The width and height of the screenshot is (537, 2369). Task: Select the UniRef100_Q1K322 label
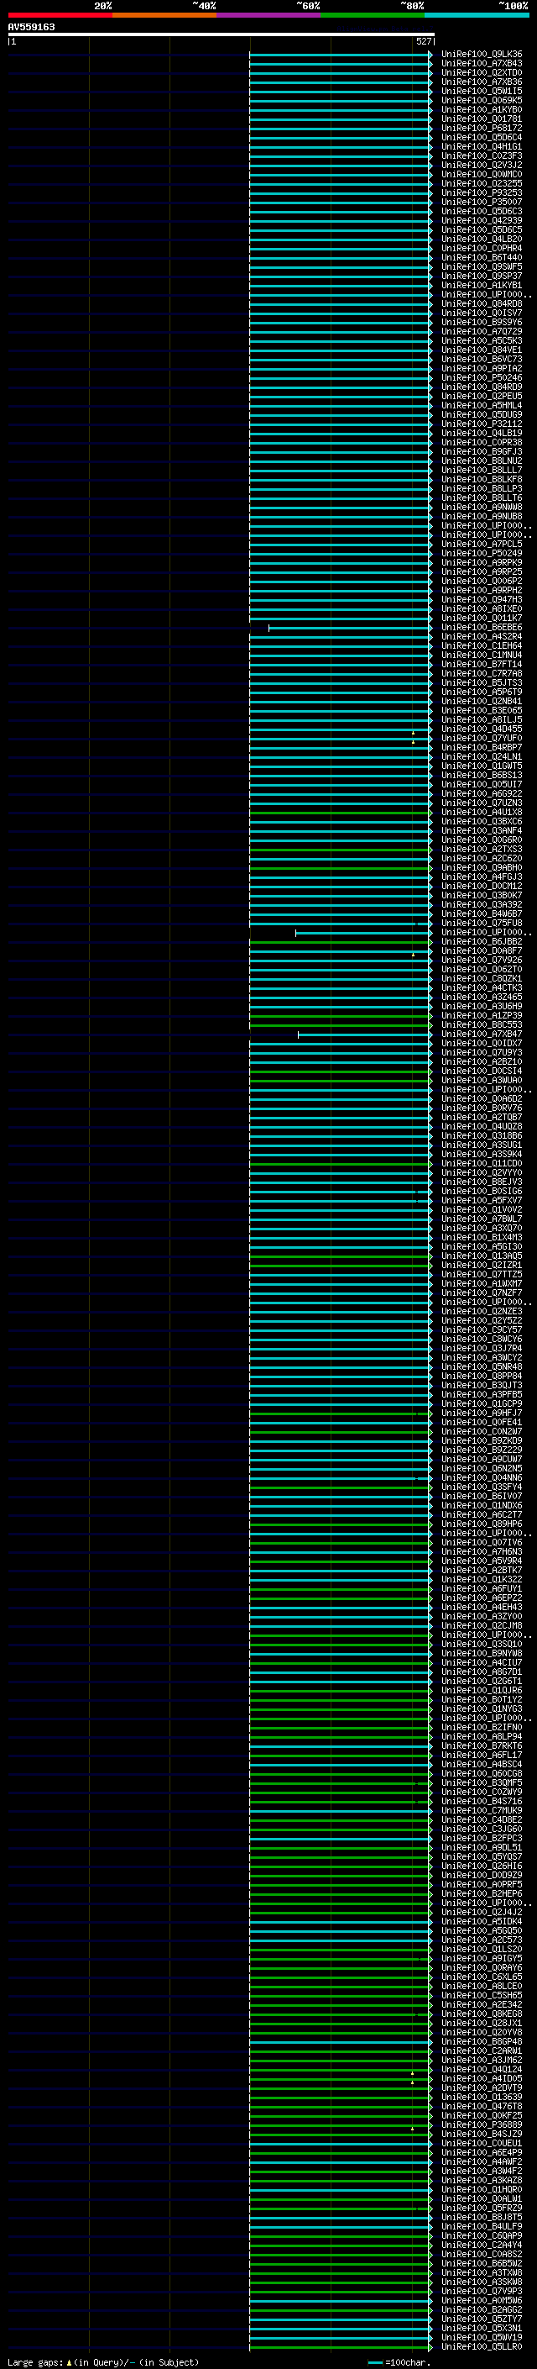pos(482,1580)
